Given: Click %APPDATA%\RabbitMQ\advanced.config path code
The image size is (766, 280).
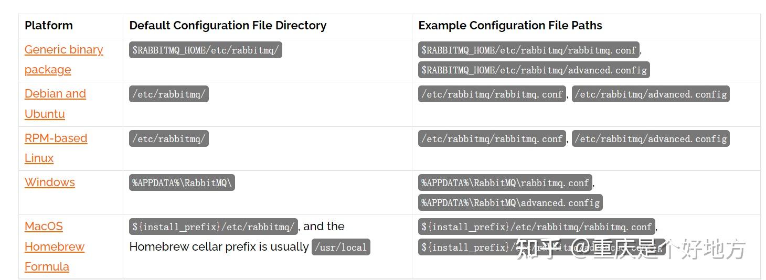Looking at the screenshot, I should [x=510, y=202].
